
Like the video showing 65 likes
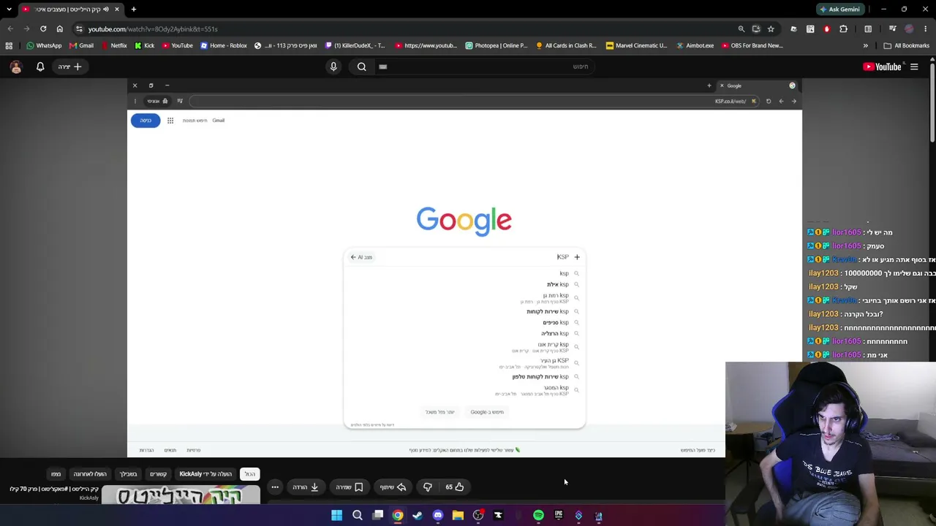tap(455, 487)
